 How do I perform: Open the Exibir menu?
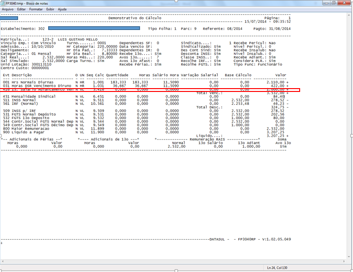tap(50, 9)
